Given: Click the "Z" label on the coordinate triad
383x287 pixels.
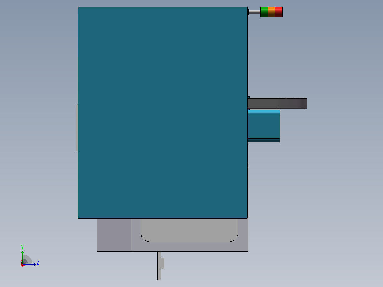Looking at the screenshot, I should (38, 262).
